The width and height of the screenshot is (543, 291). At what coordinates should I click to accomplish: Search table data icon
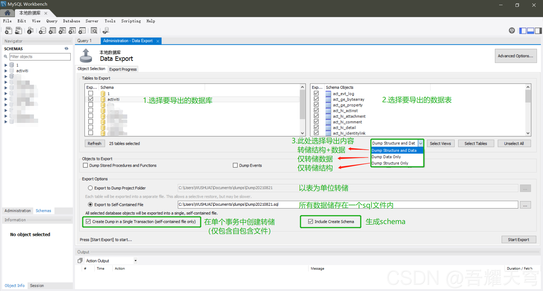[94, 31]
